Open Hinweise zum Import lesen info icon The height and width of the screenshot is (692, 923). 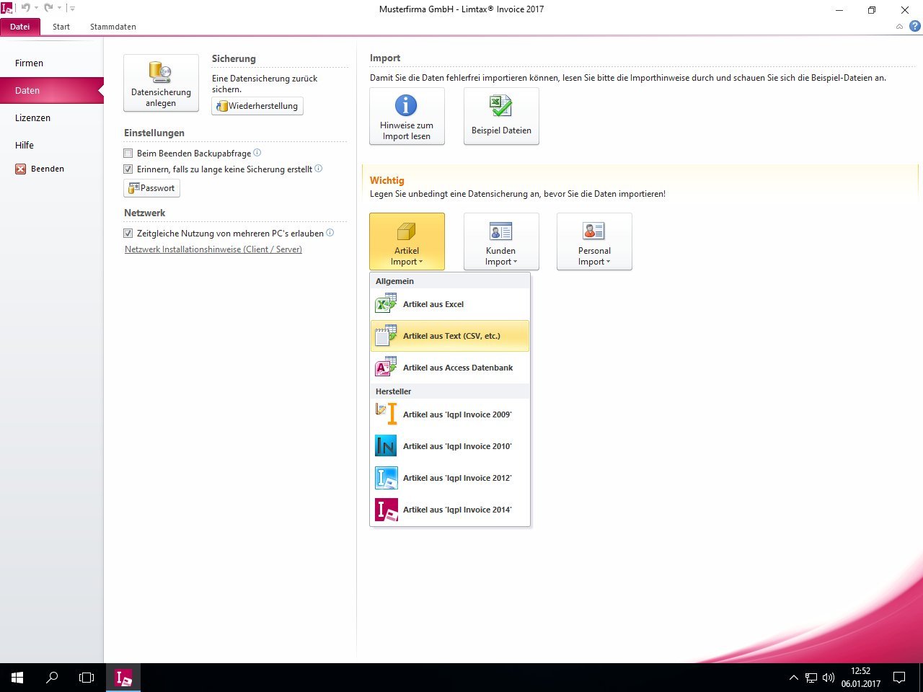pyautogui.click(x=406, y=106)
